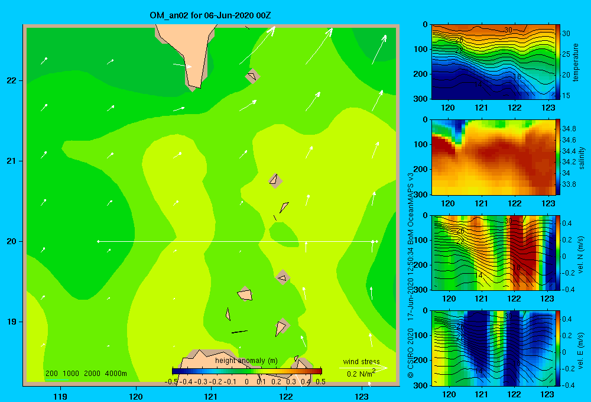Click the vertical CSIRO BoM OceanMAPS copyright text
Screen dimensions: 591x402
(411, 275)
